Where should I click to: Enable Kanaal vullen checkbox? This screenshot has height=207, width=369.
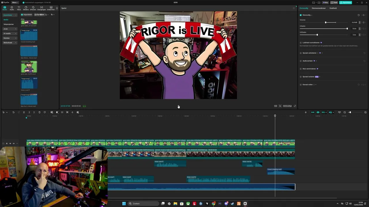(x=301, y=85)
